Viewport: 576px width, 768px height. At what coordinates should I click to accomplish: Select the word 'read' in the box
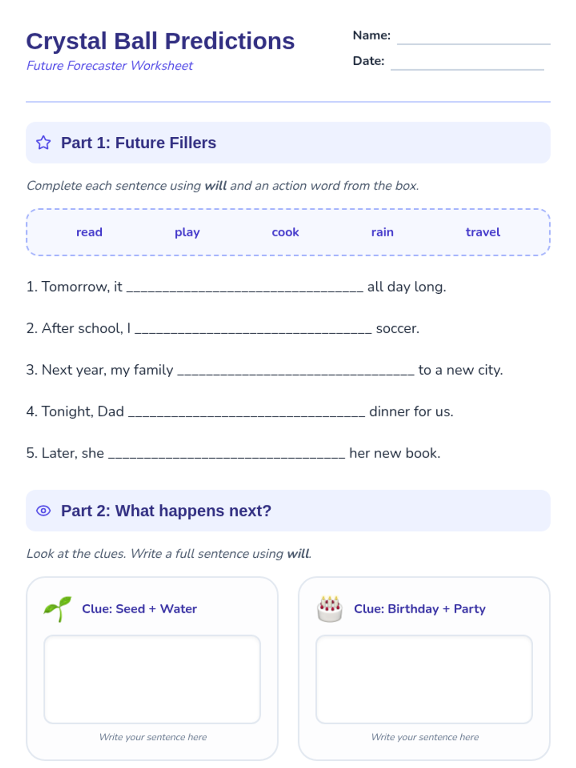pos(89,232)
